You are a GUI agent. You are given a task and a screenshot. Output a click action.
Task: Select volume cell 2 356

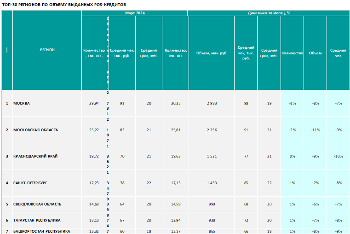(212, 130)
